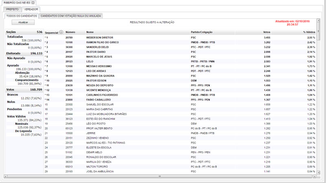Close the Ribeirão das Neves tab

33,3
